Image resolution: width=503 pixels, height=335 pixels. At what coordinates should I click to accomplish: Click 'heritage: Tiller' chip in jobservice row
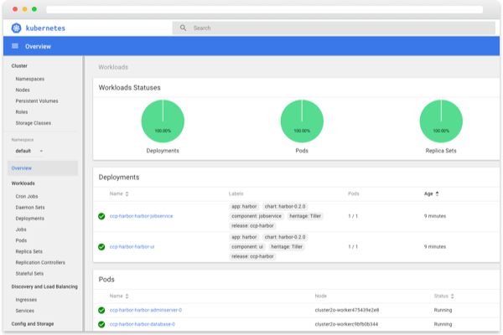305,216
